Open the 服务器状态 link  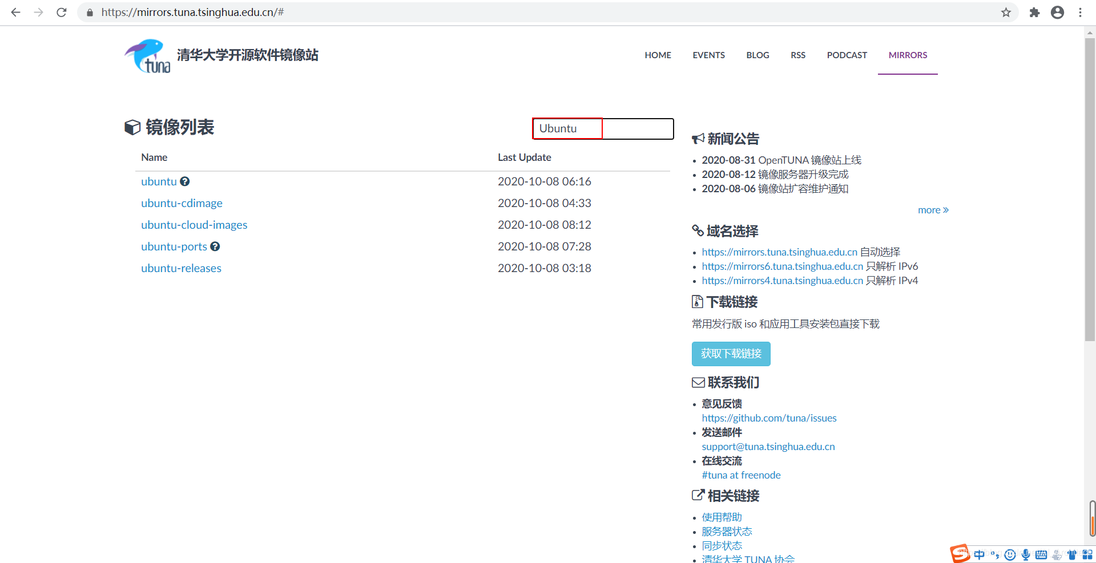[x=727, y=532]
